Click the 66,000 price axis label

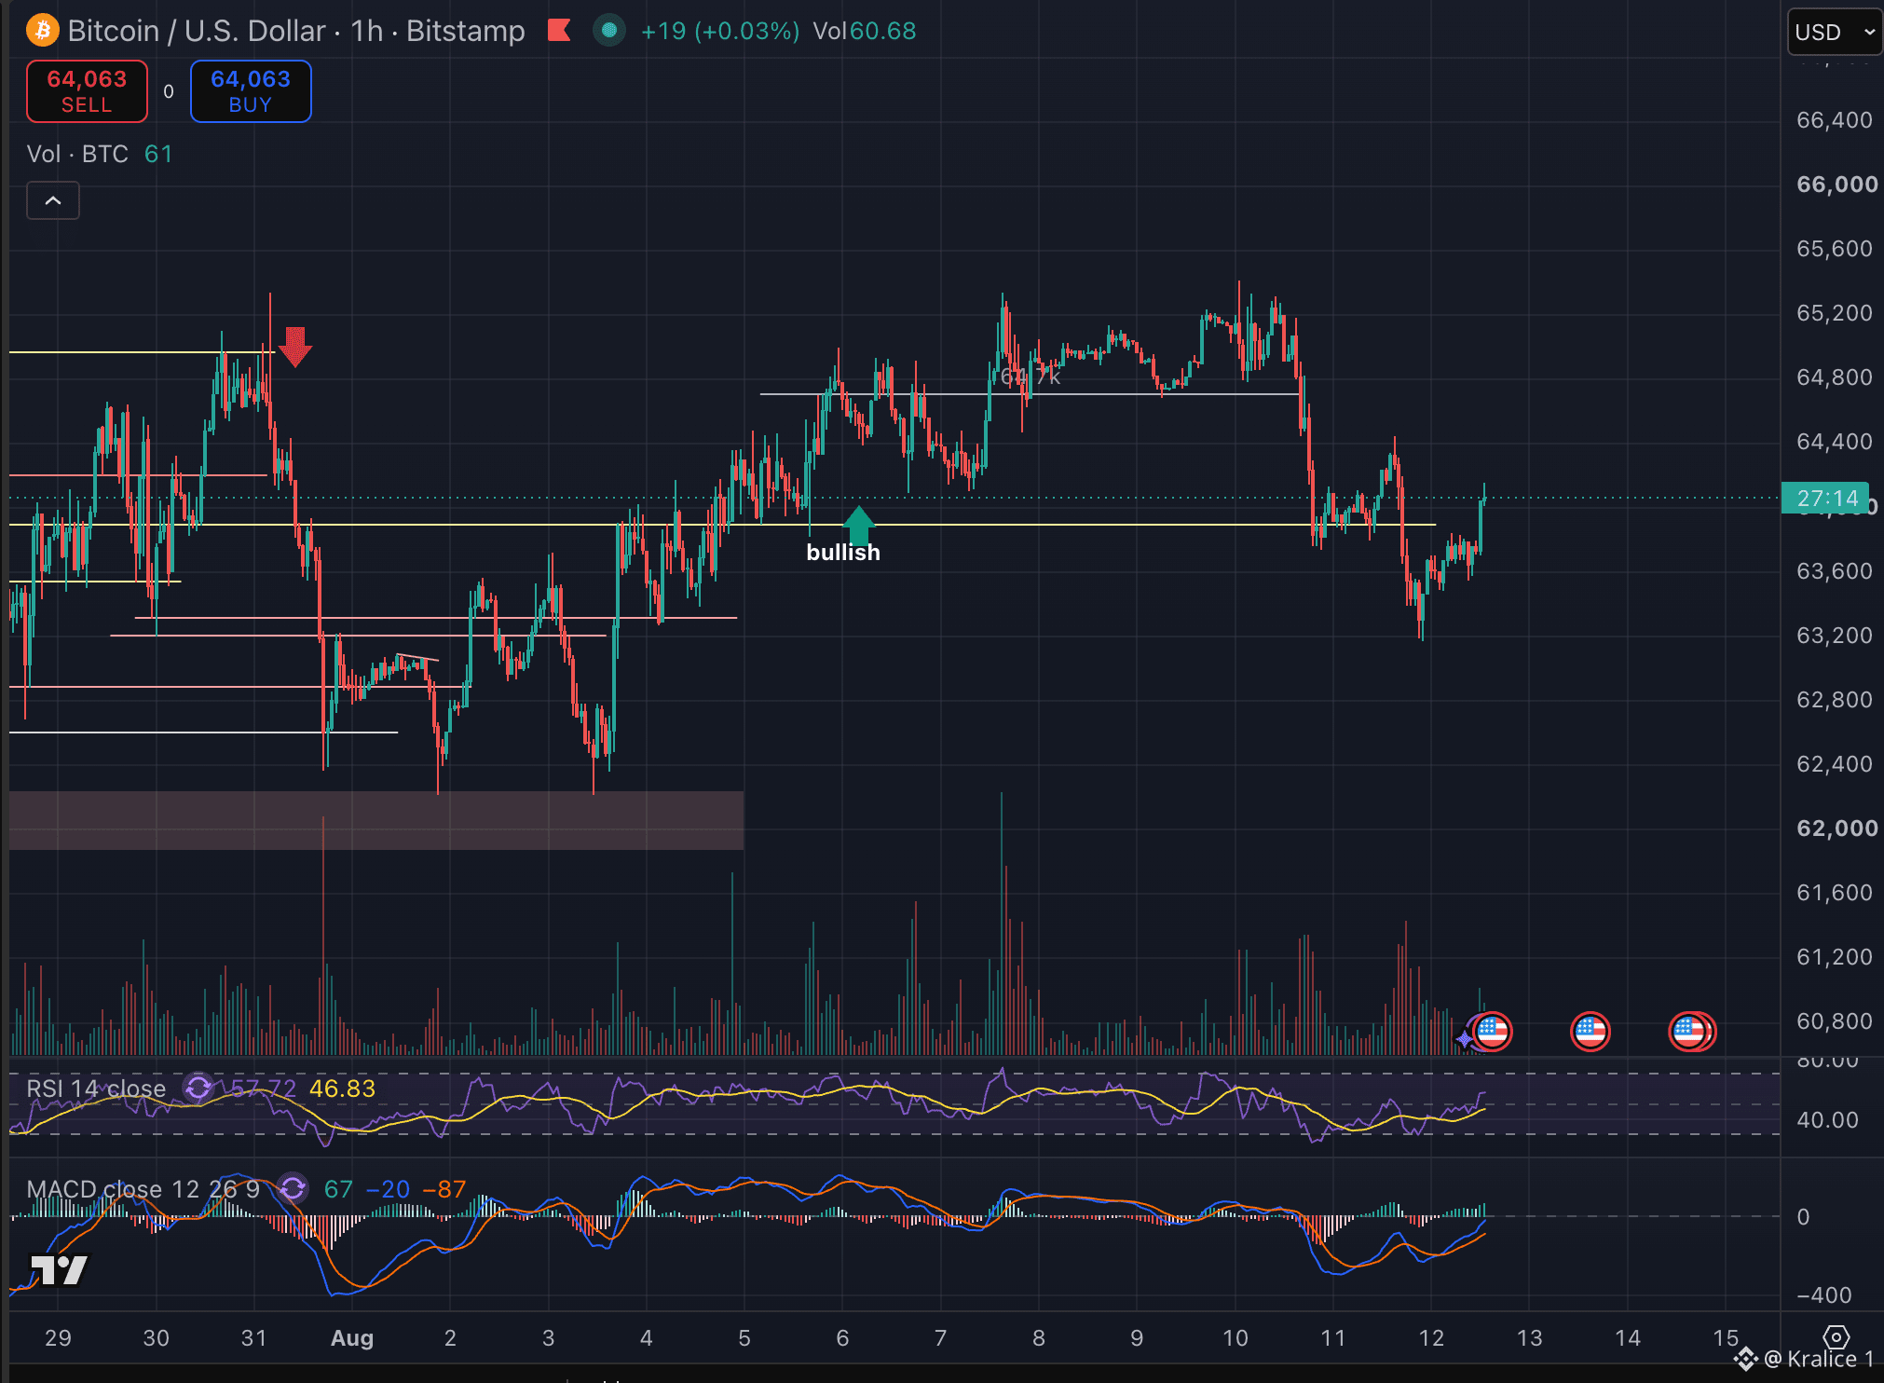point(1836,185)
